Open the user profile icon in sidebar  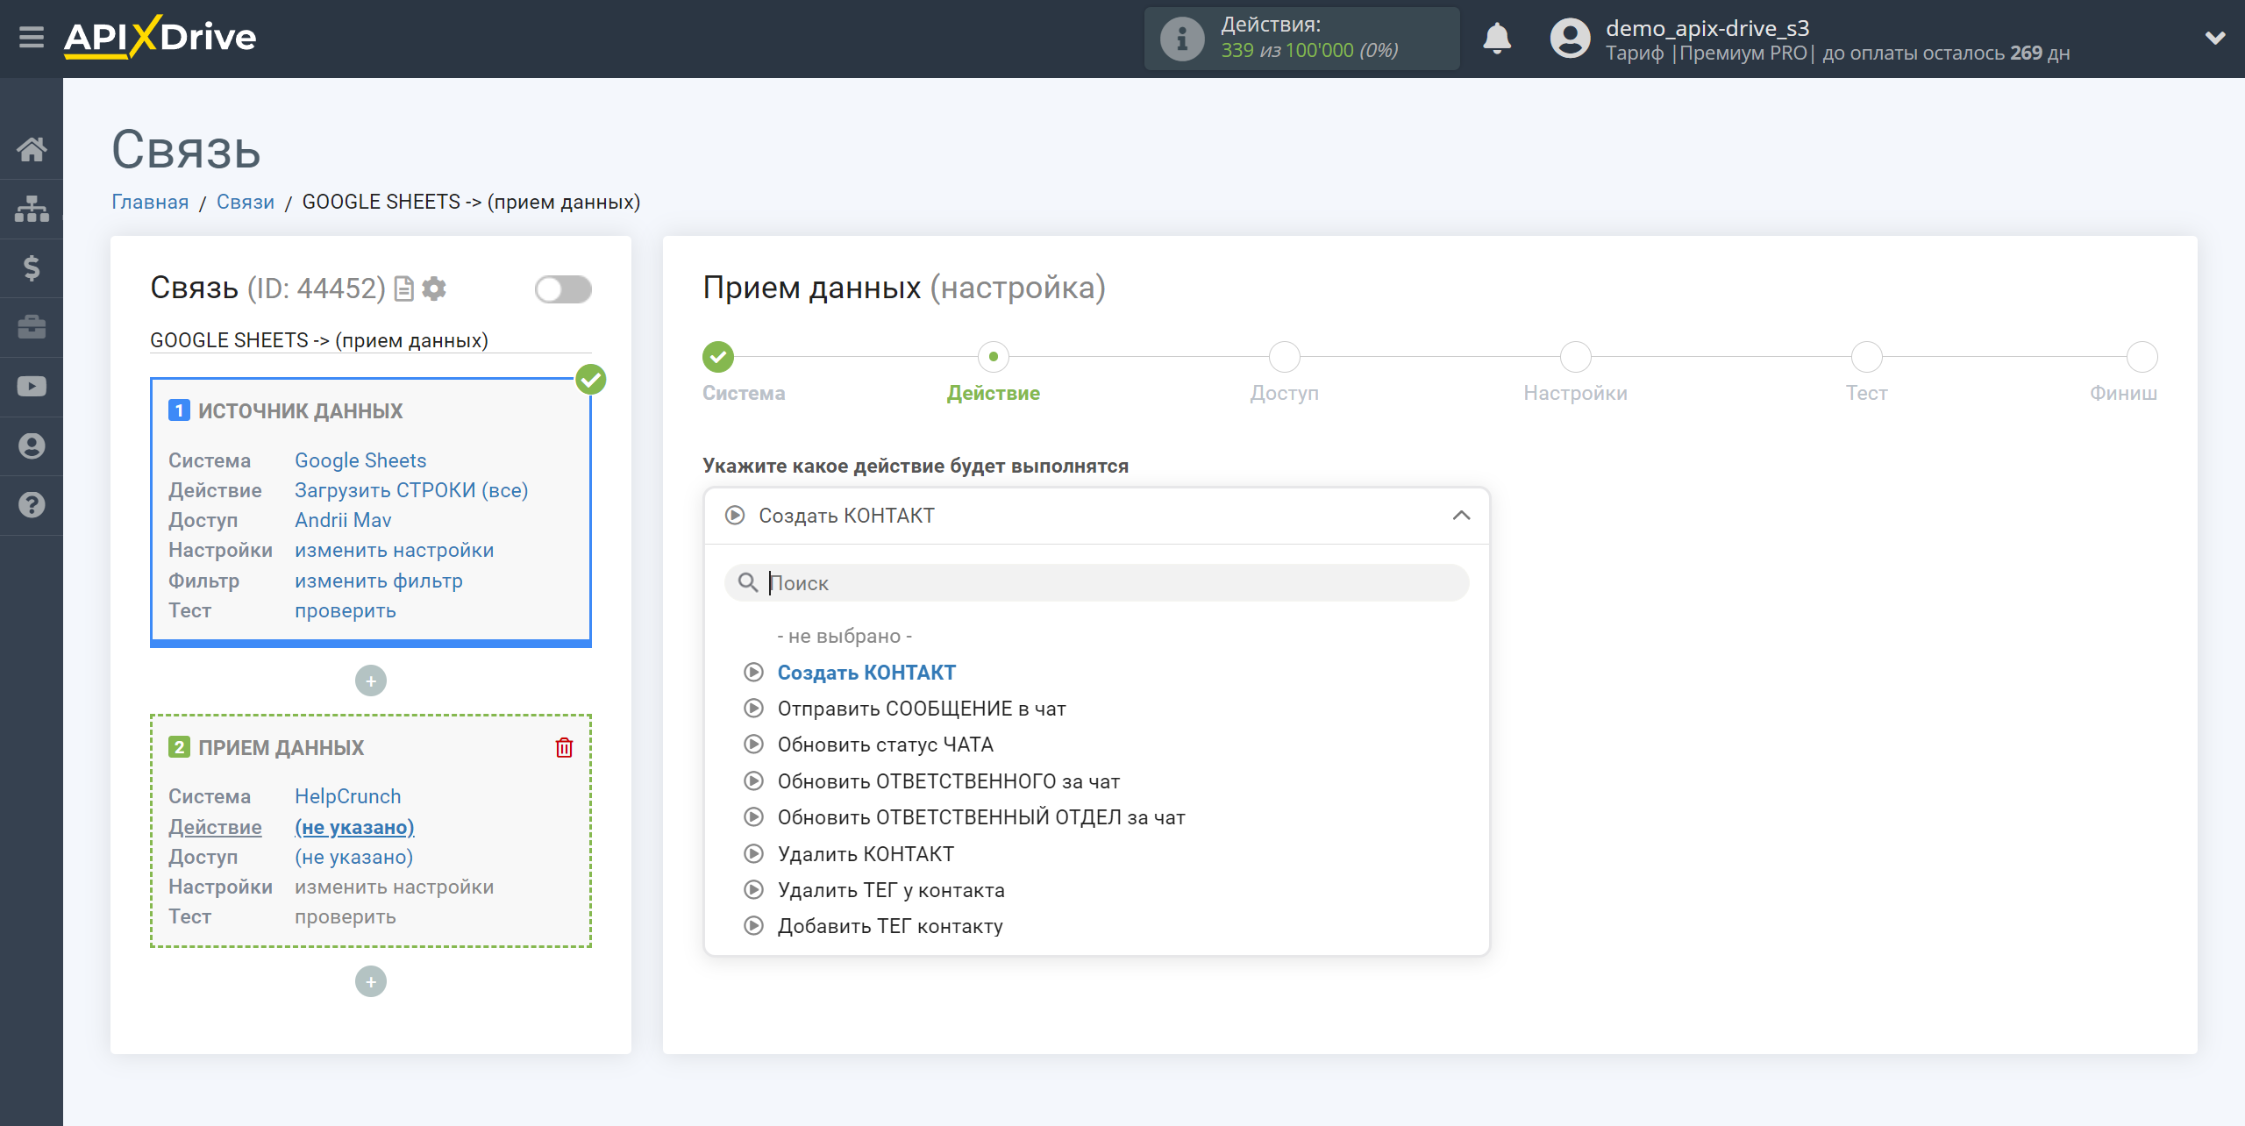32,446
